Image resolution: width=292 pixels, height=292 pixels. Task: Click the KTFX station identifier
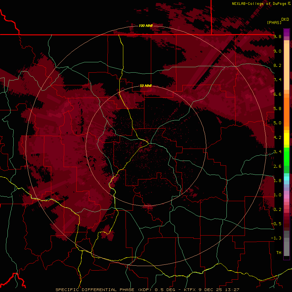point(190,290)
